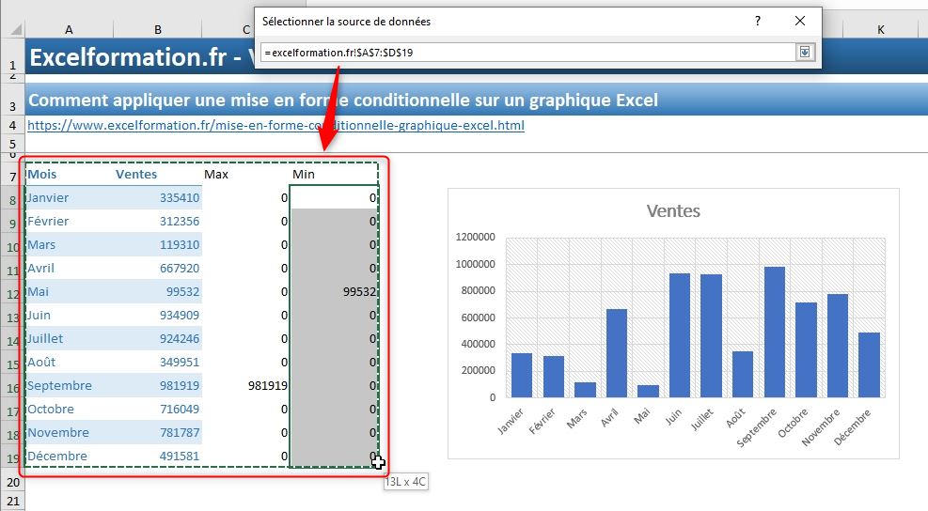928x511 pixels.
Task: Select the Juin bar in the chart
Action: point(680,335)
